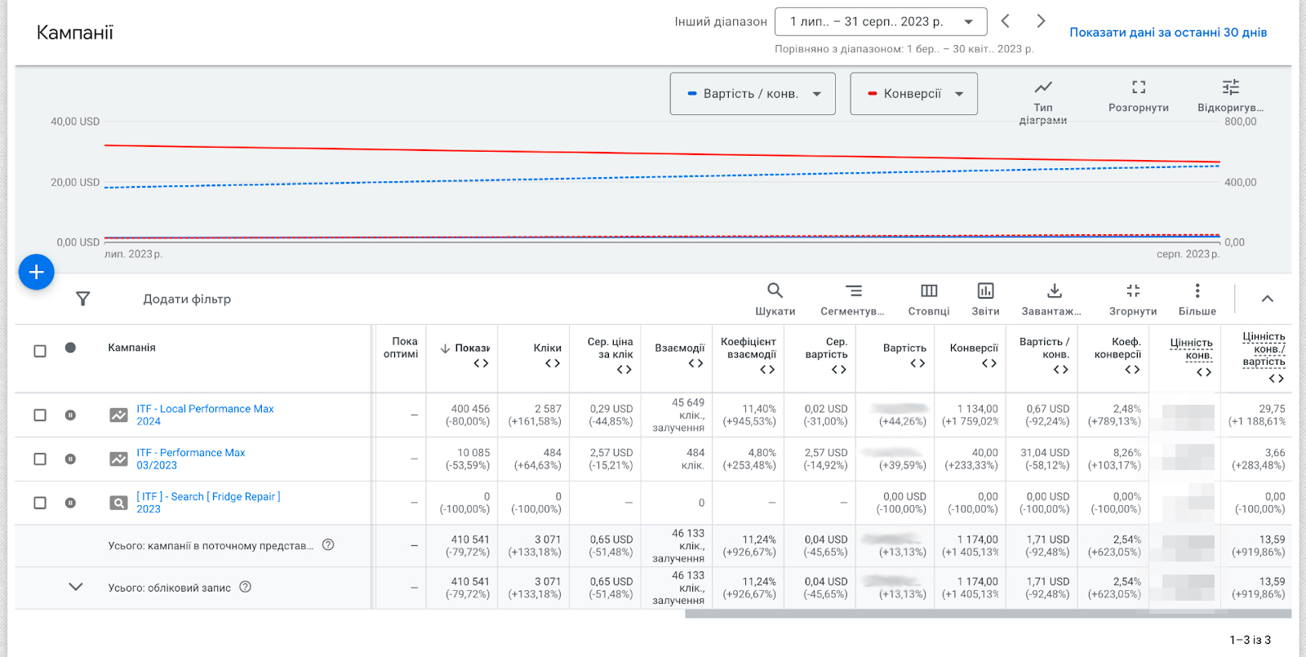1306x657 pixels.
Task: Click the blue plus new campaign button
Action: [x=37, y=272]
